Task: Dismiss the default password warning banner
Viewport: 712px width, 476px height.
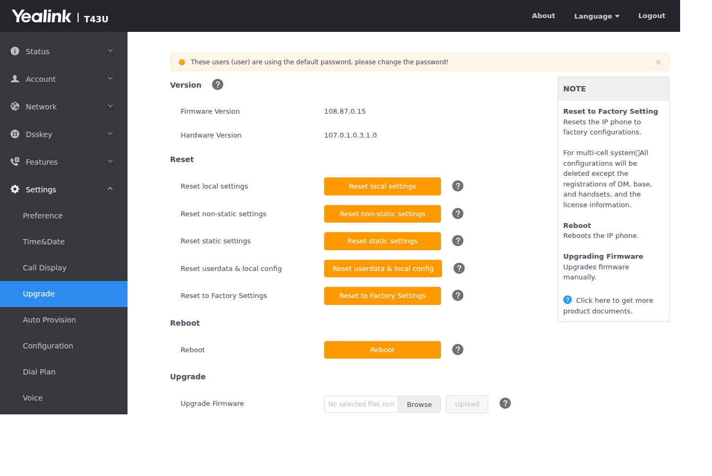Action: click(x=658, y=62)
